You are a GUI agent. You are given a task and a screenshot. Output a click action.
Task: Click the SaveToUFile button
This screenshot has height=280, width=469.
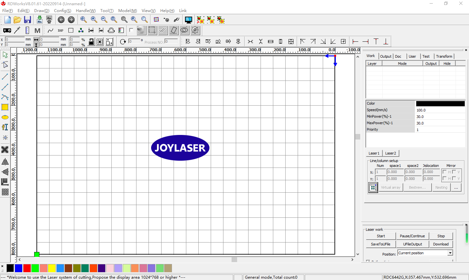(381, 244)
